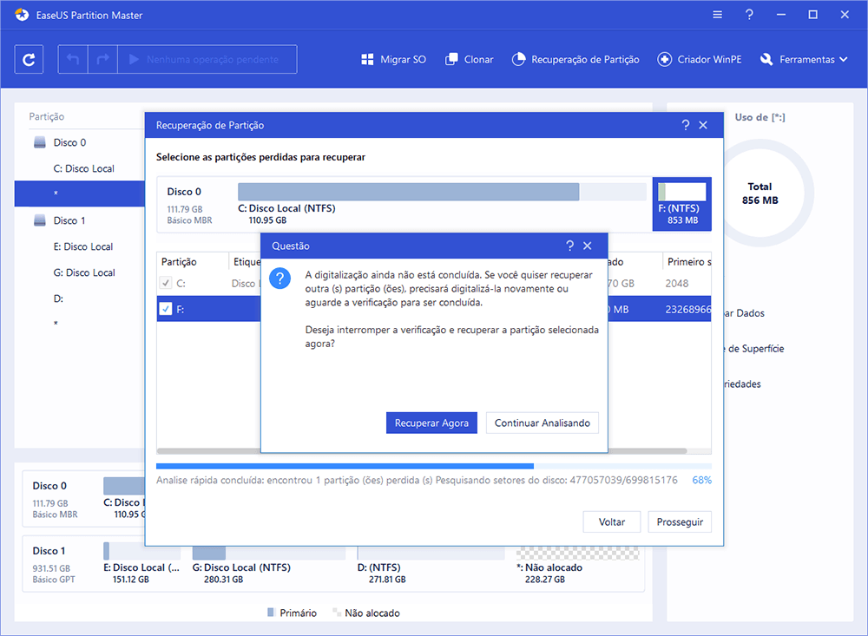The image size is (868, 636).
Task: Minimize the EaseUS Partition Master window
Action: click(x=781, y=15)
